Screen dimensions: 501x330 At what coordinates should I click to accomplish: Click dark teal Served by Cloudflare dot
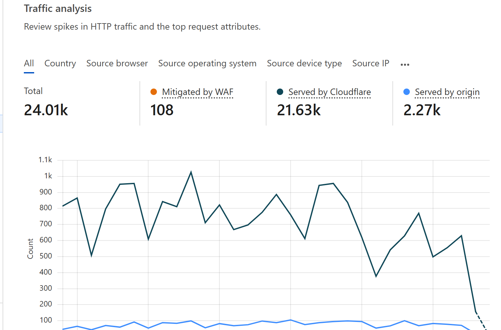pos(280,92)
